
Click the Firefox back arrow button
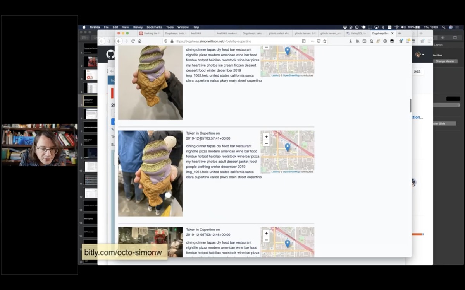119,41
